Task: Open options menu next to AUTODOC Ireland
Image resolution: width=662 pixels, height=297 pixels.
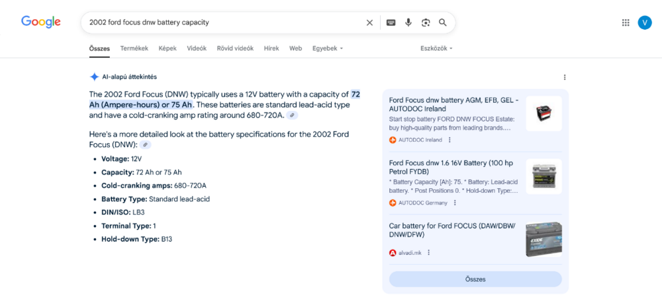Action: tap(449, 140)
